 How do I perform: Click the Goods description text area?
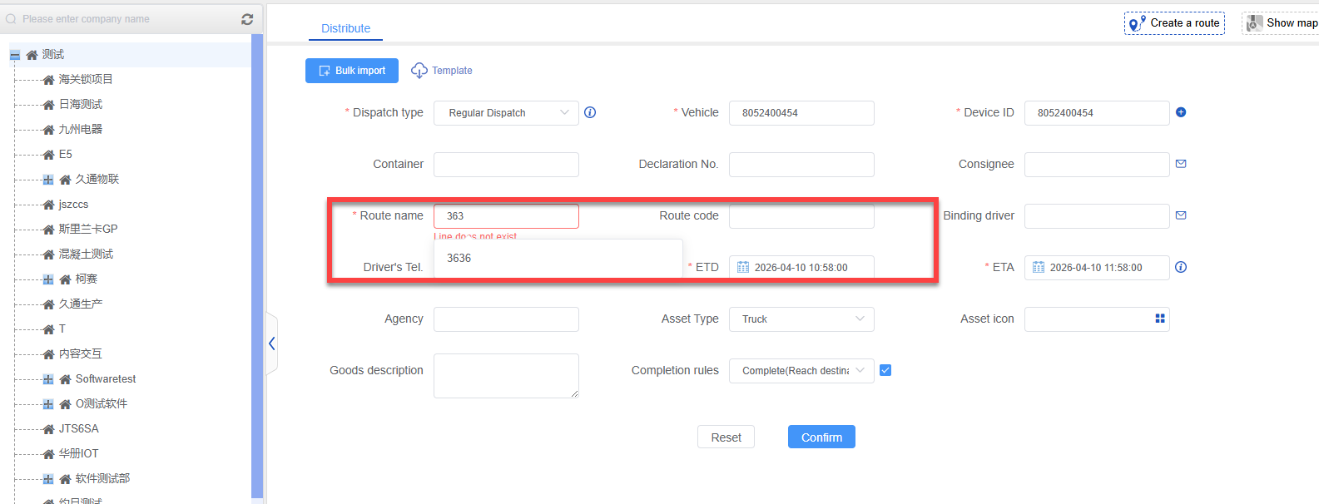click(506, 375)
